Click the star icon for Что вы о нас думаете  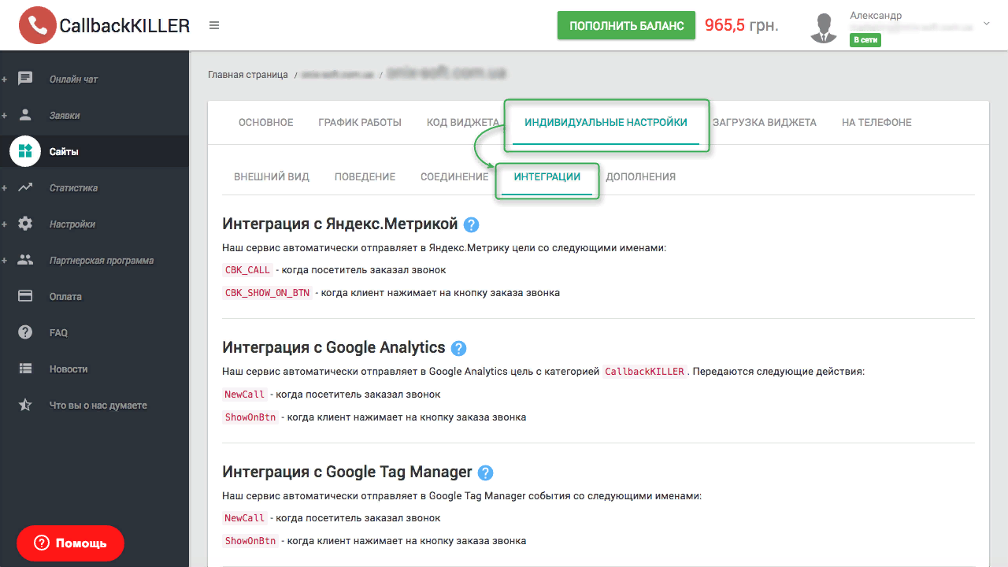coord(25,405)
